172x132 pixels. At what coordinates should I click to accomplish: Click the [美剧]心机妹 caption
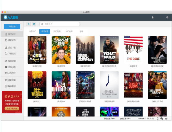(x=37, y=66)
